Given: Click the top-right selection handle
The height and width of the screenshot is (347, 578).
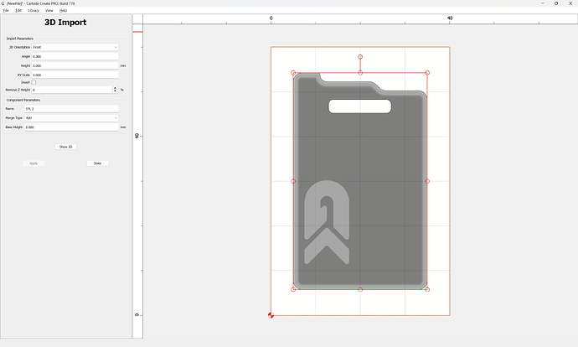Looking at the screenshot, I should click(x=427, y=73).
